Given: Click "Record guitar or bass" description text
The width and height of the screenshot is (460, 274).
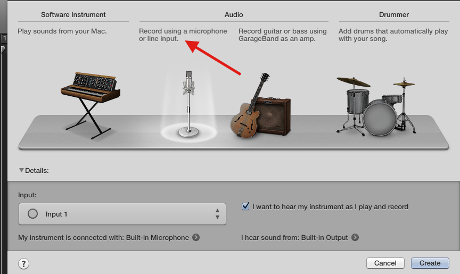Looking at the screenshot, I should coord(283,35).
